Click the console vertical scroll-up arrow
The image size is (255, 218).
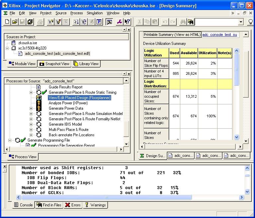tap(247, 168)
